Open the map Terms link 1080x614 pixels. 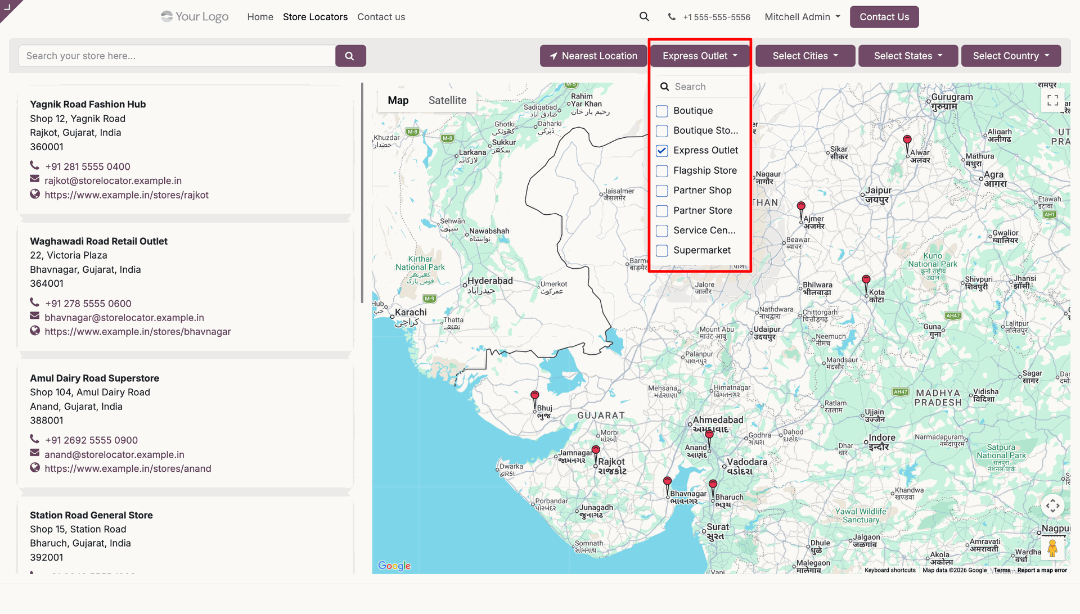1002,570
